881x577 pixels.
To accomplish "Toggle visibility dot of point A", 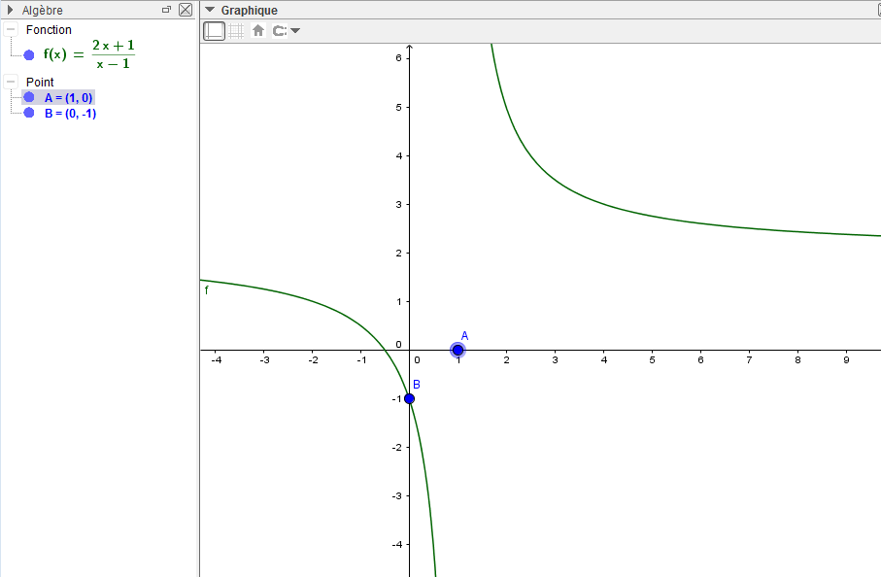I will pos(29,97).
